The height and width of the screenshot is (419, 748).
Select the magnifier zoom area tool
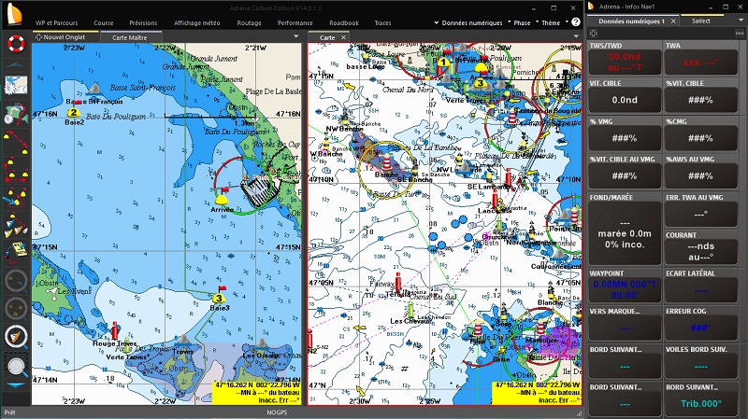coord(16,365)
